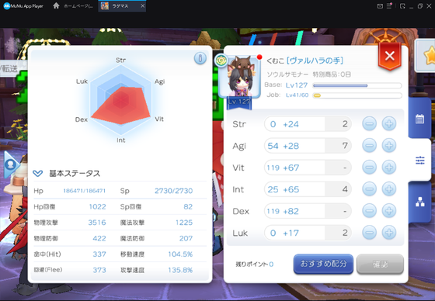
Task: Open the hierarchy tree side tab
Action: click(419, 202)
